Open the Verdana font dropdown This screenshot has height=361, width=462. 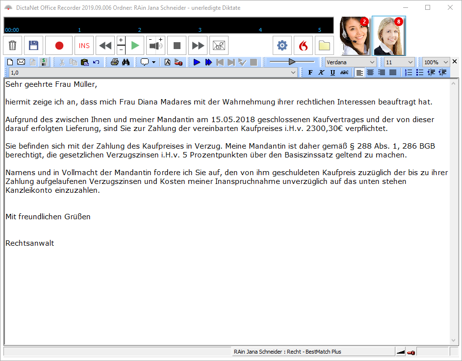click(x=351, y=62)
